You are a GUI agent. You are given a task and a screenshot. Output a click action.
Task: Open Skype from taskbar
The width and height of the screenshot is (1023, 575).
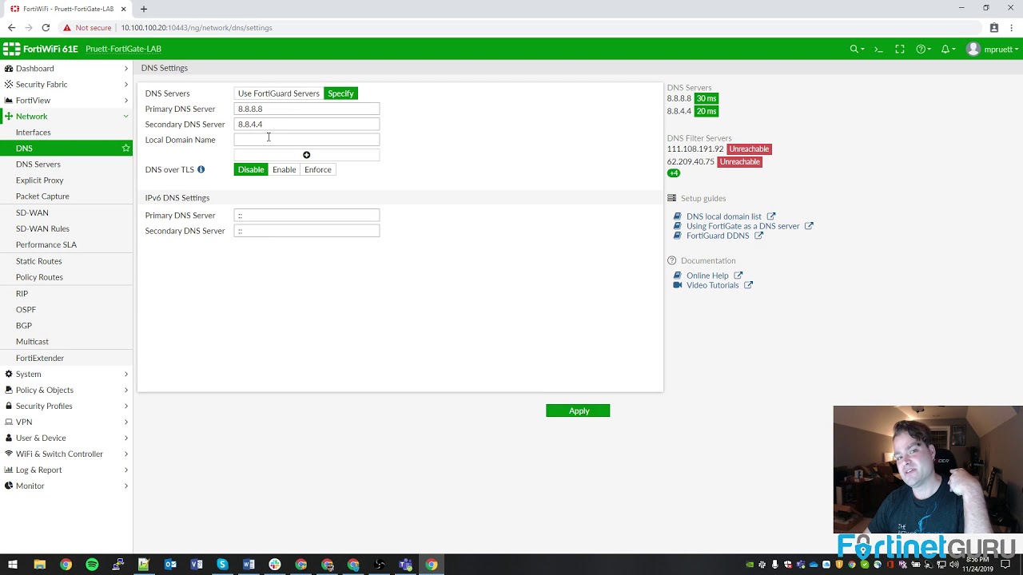coord(222,565)
